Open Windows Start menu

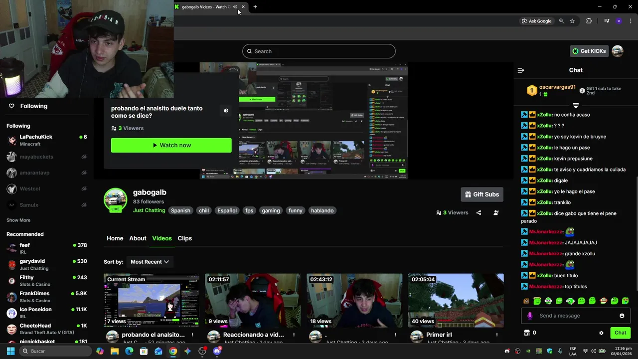(x=10, y=351)
